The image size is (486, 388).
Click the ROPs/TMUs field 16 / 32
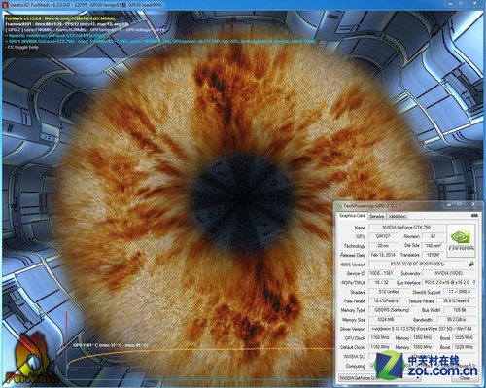pos(382,282)
